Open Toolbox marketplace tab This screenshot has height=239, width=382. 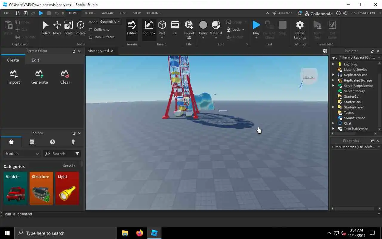click(x=11, y=142)
